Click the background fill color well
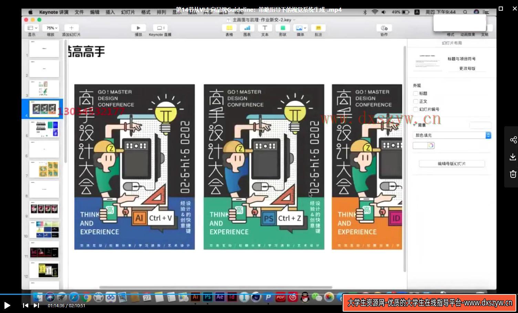The width and height of the screenshot is (518, 313). click(420, 146)
